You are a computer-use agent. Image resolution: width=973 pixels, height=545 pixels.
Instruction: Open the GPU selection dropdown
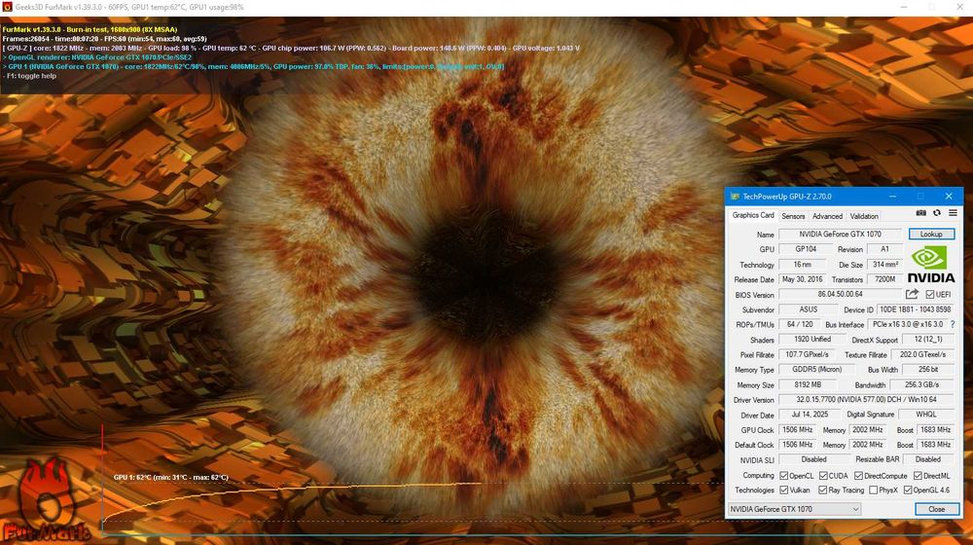tap(794, 509)
